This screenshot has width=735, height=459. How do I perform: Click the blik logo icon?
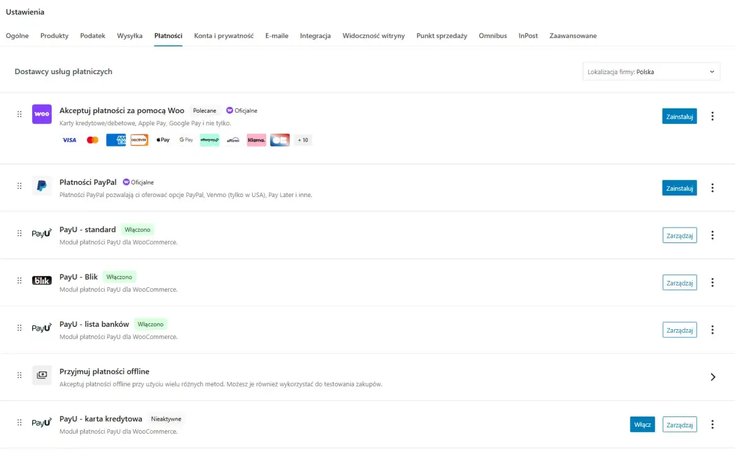pos(41,280)
